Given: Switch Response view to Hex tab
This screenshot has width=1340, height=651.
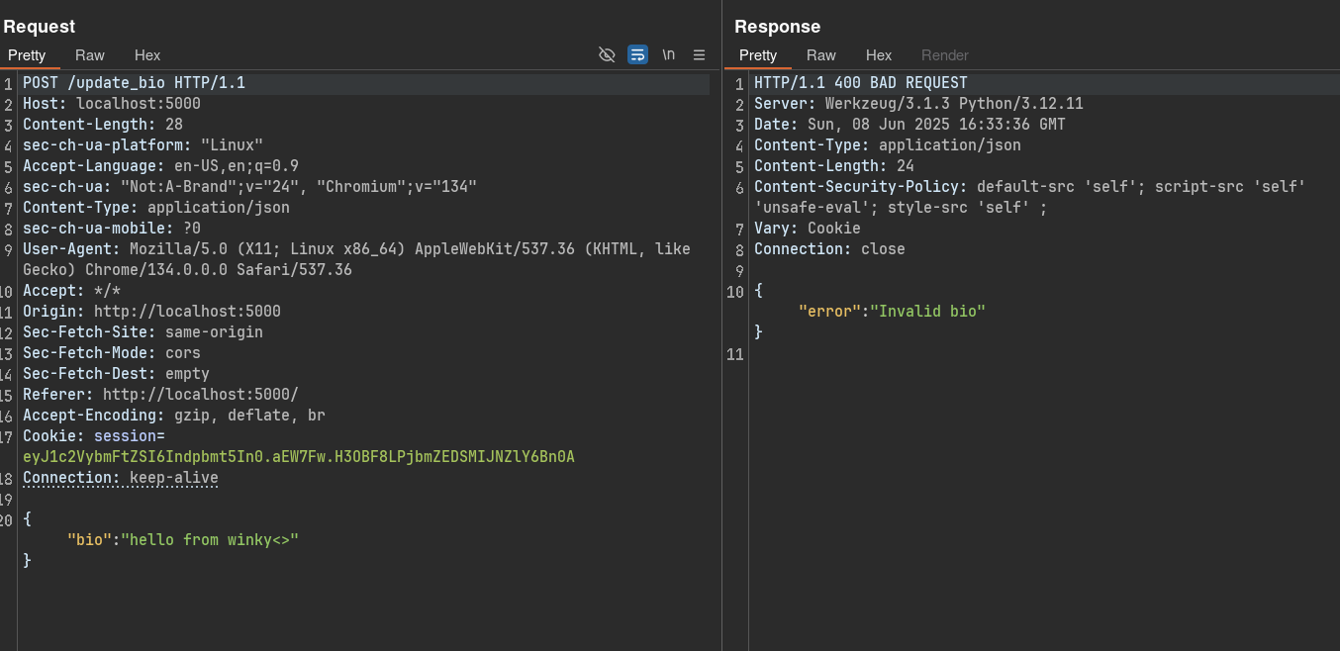Looking at the screenshot, I should click(x=879, y=55).
